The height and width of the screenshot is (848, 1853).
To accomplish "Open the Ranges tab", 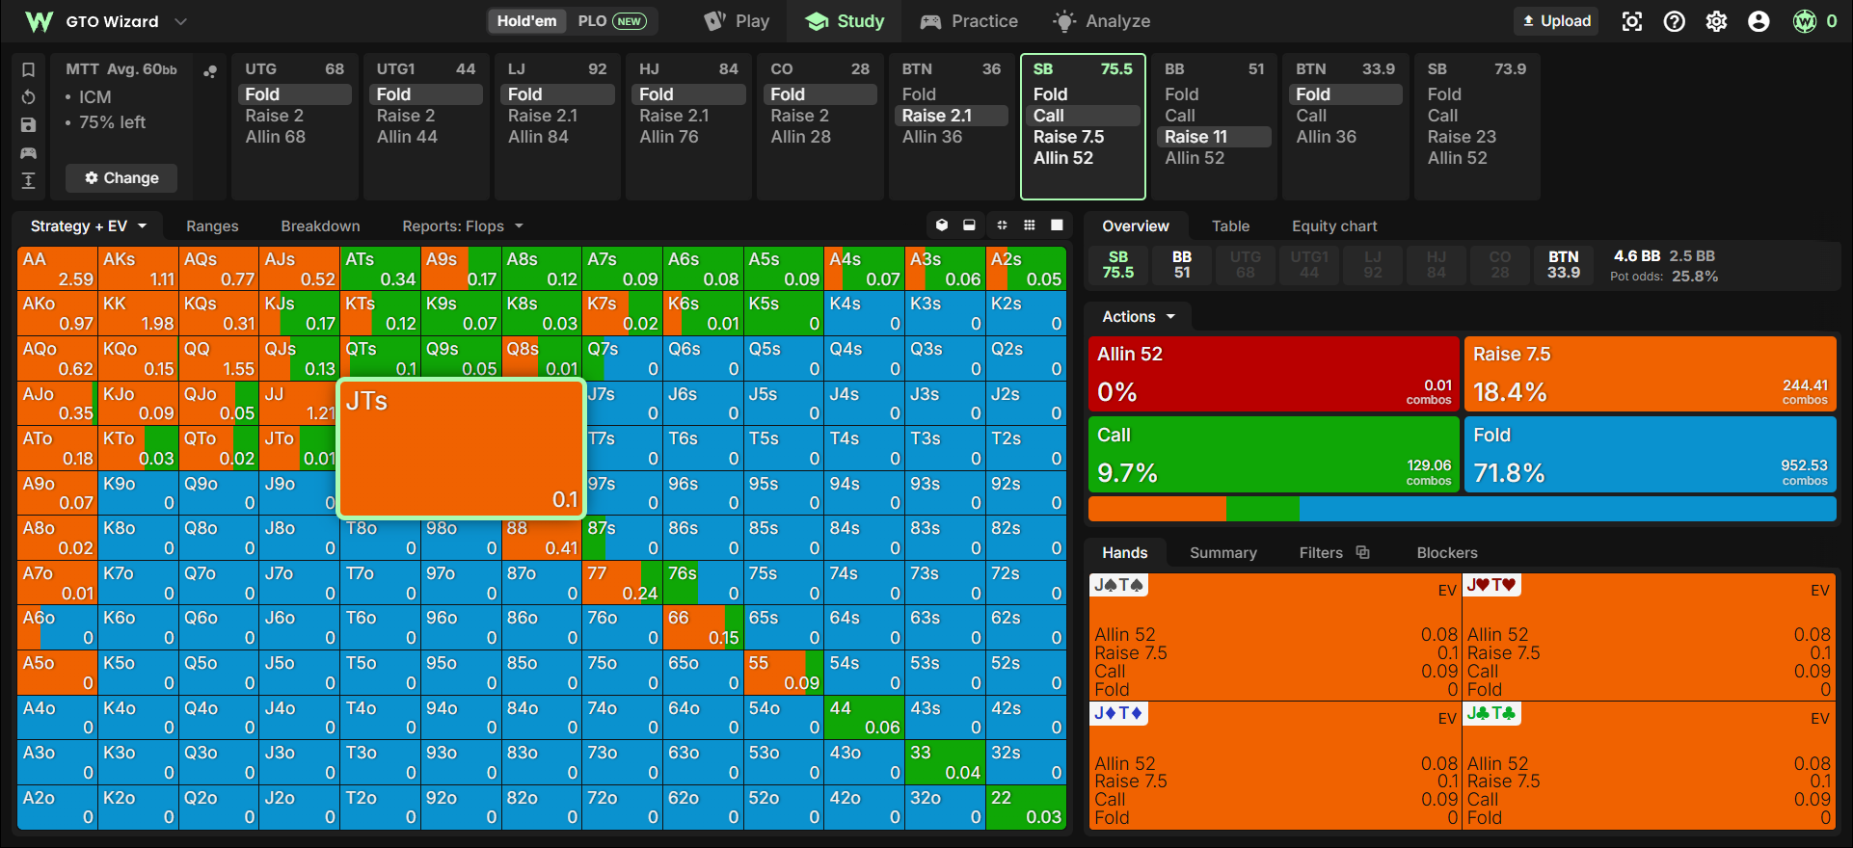I will click(x=212, y=226).
